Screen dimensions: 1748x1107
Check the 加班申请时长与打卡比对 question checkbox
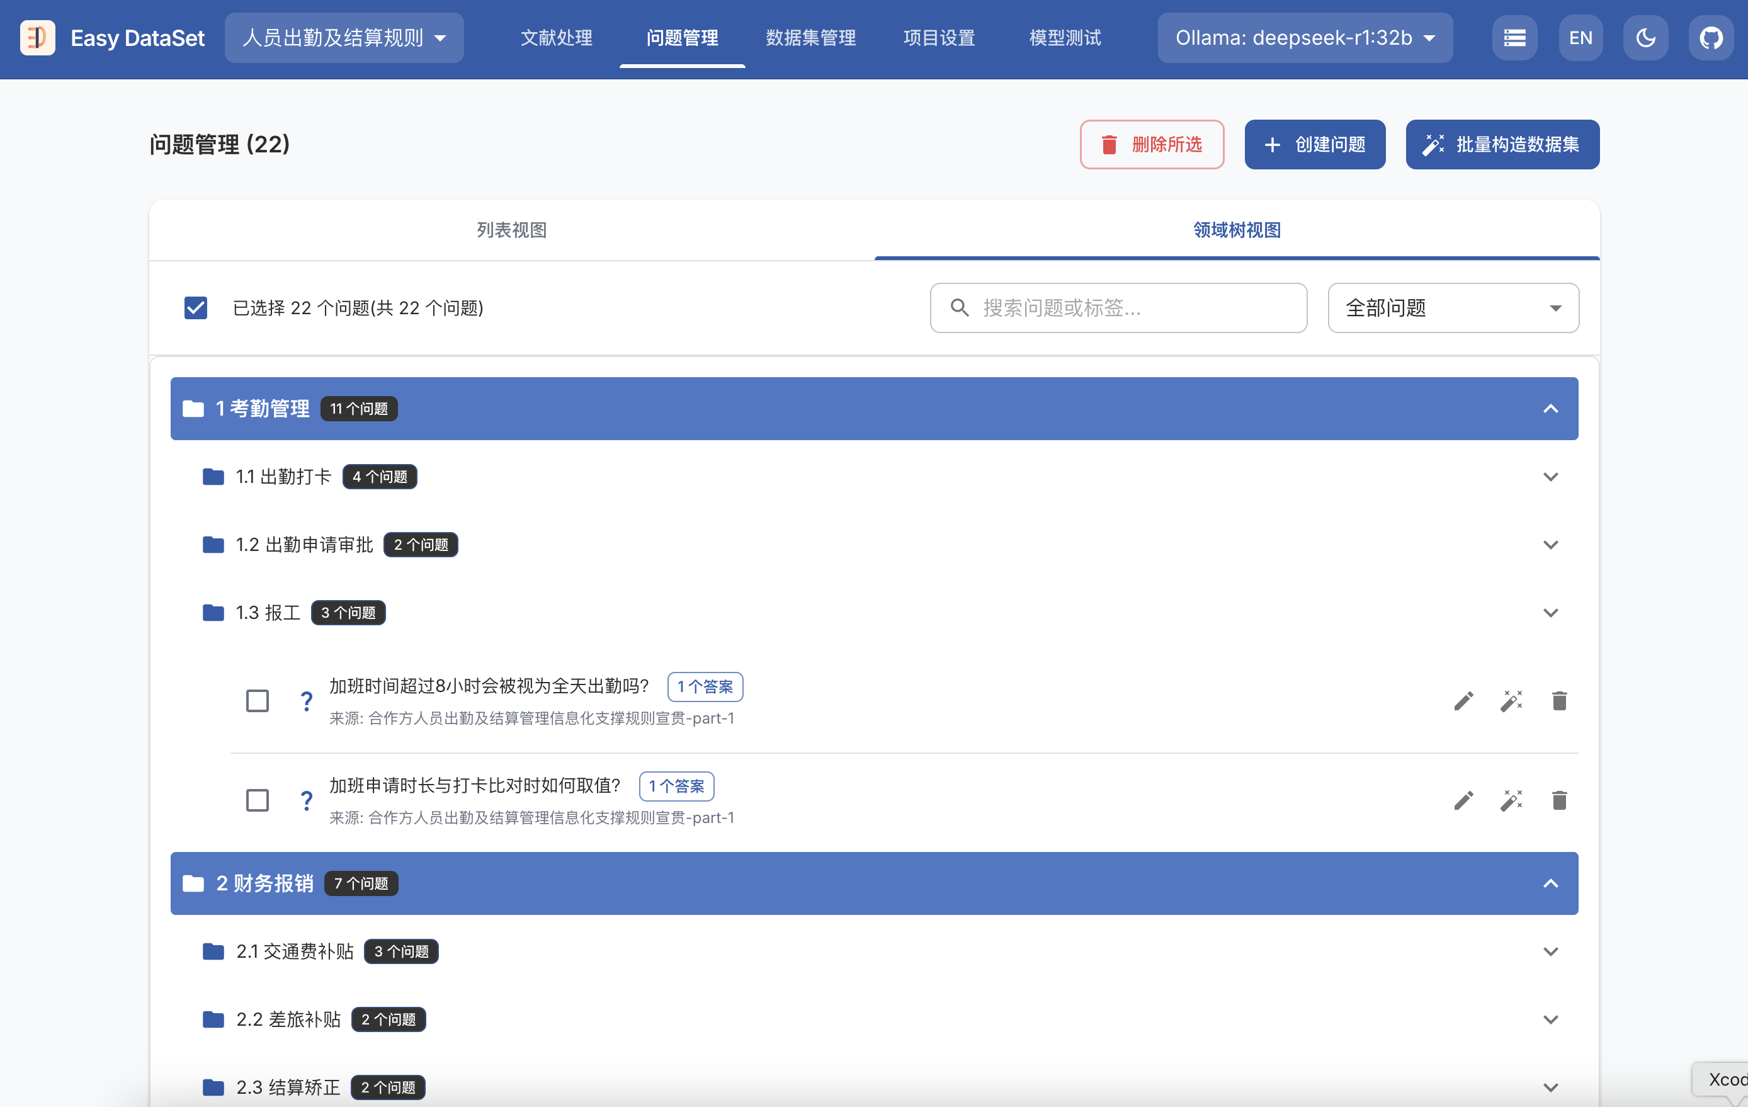tap(257, 800)
